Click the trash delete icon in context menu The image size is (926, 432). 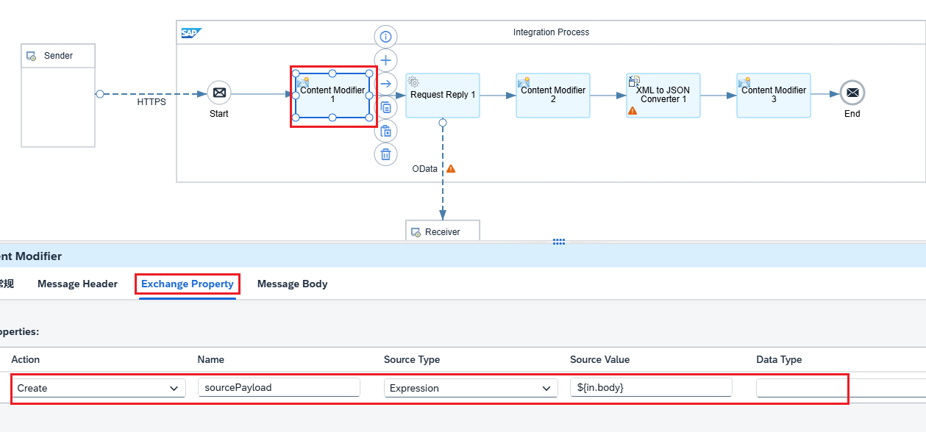(385, 154)
